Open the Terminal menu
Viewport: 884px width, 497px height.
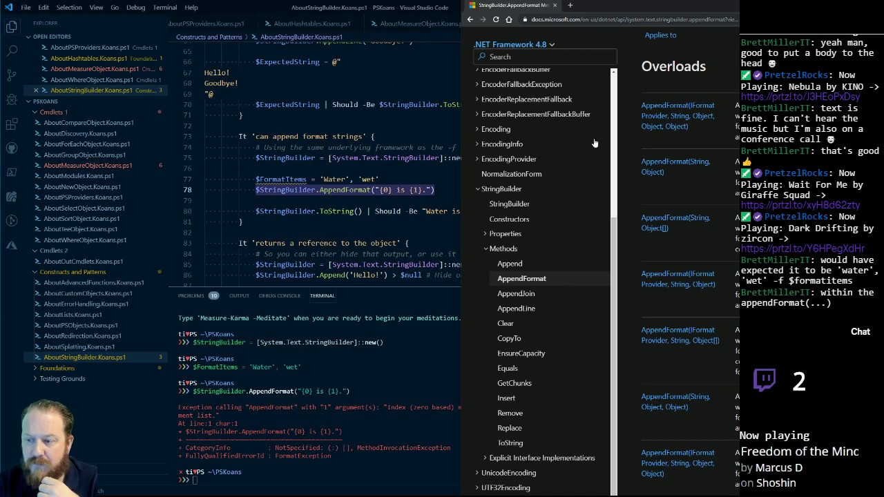pos(164,7)
